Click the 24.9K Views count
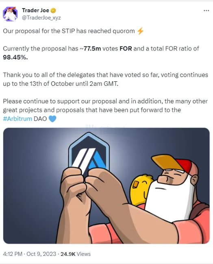Screen dimensions: 213x264 click(x=76, y=254)
